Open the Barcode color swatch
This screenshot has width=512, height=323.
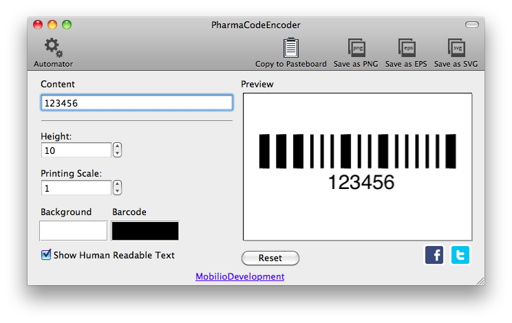click(x=145, y=231)
